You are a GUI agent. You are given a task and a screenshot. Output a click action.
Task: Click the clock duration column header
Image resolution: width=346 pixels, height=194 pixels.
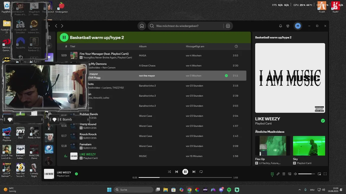point(236,46)
